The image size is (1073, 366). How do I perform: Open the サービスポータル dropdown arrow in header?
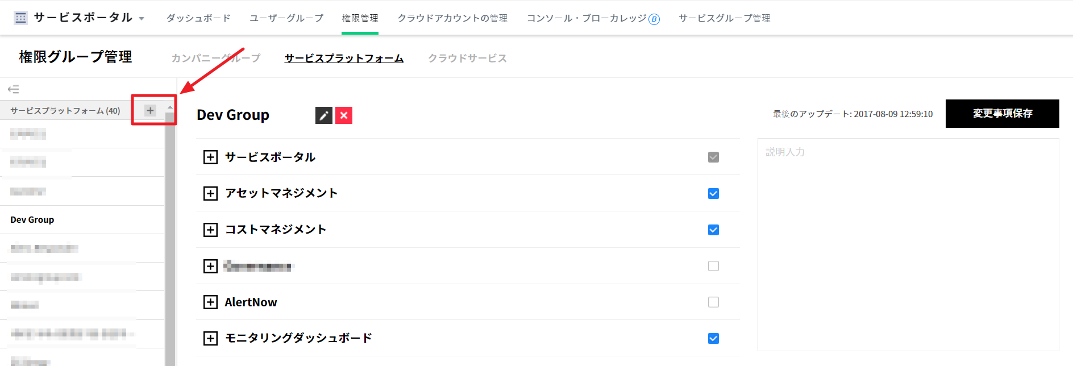142,19
